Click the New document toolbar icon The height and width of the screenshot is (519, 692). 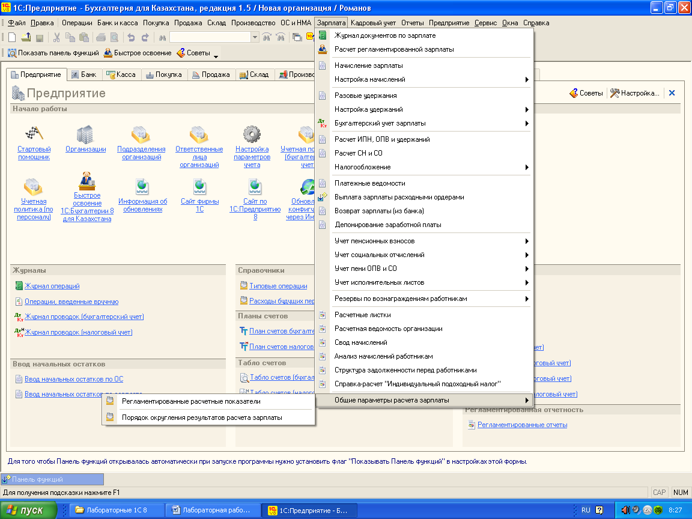click(x=13, y=38)
